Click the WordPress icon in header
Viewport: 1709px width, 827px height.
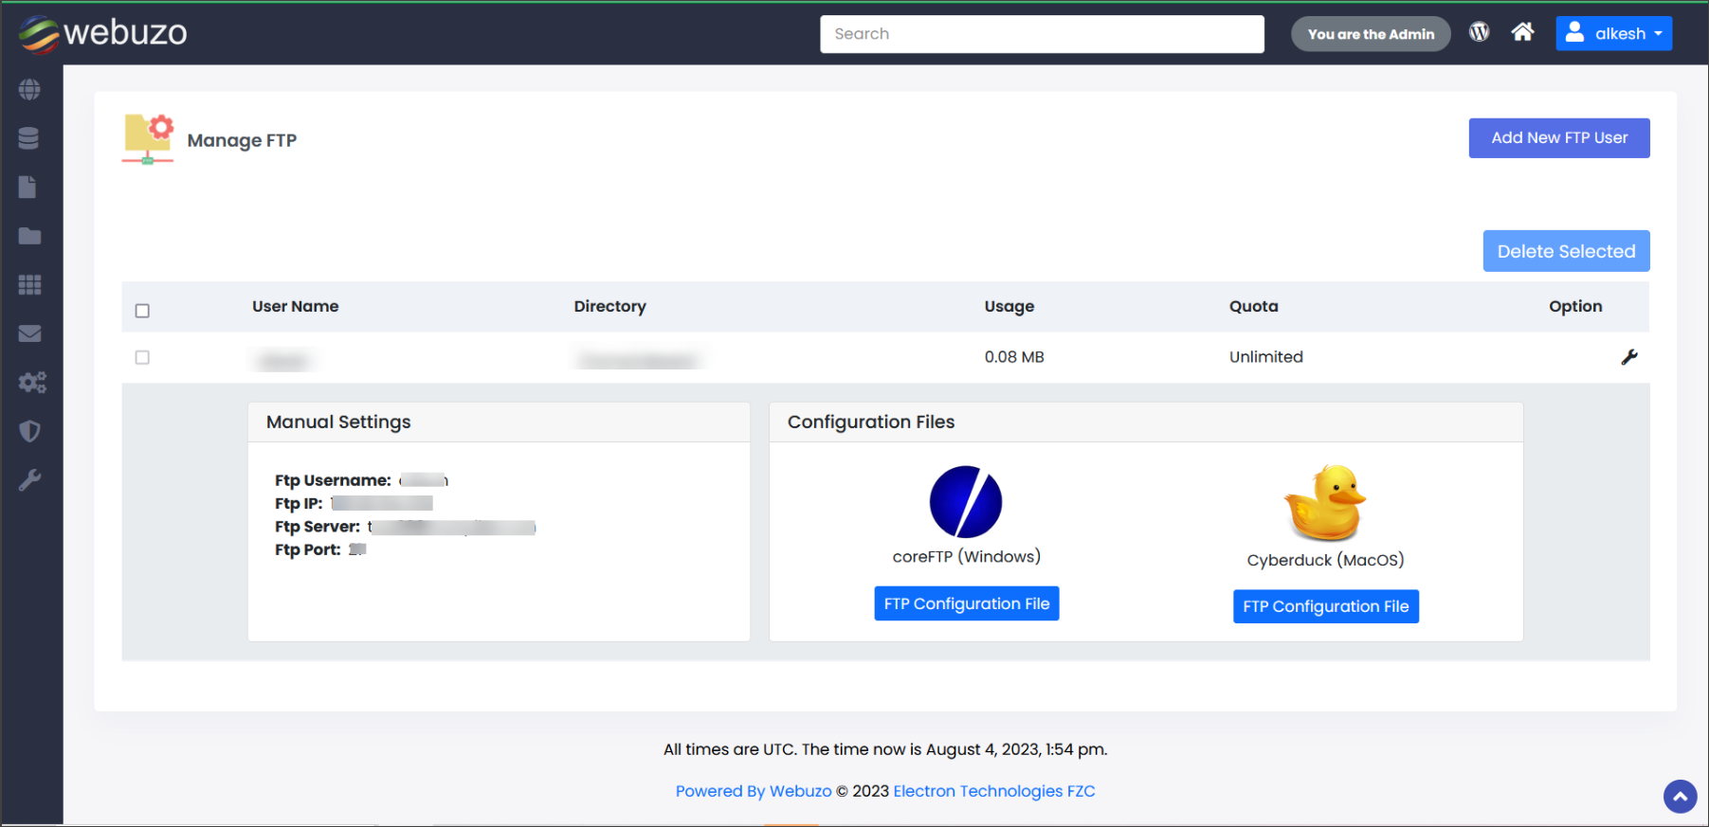point(1479,33)
